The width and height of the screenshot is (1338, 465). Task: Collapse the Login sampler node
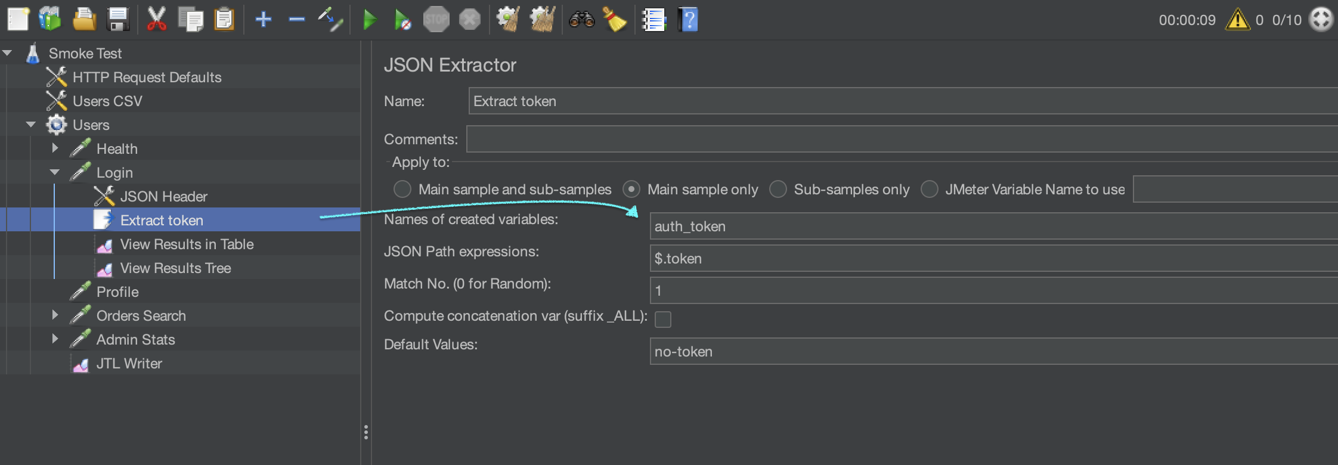pos(55,172)
